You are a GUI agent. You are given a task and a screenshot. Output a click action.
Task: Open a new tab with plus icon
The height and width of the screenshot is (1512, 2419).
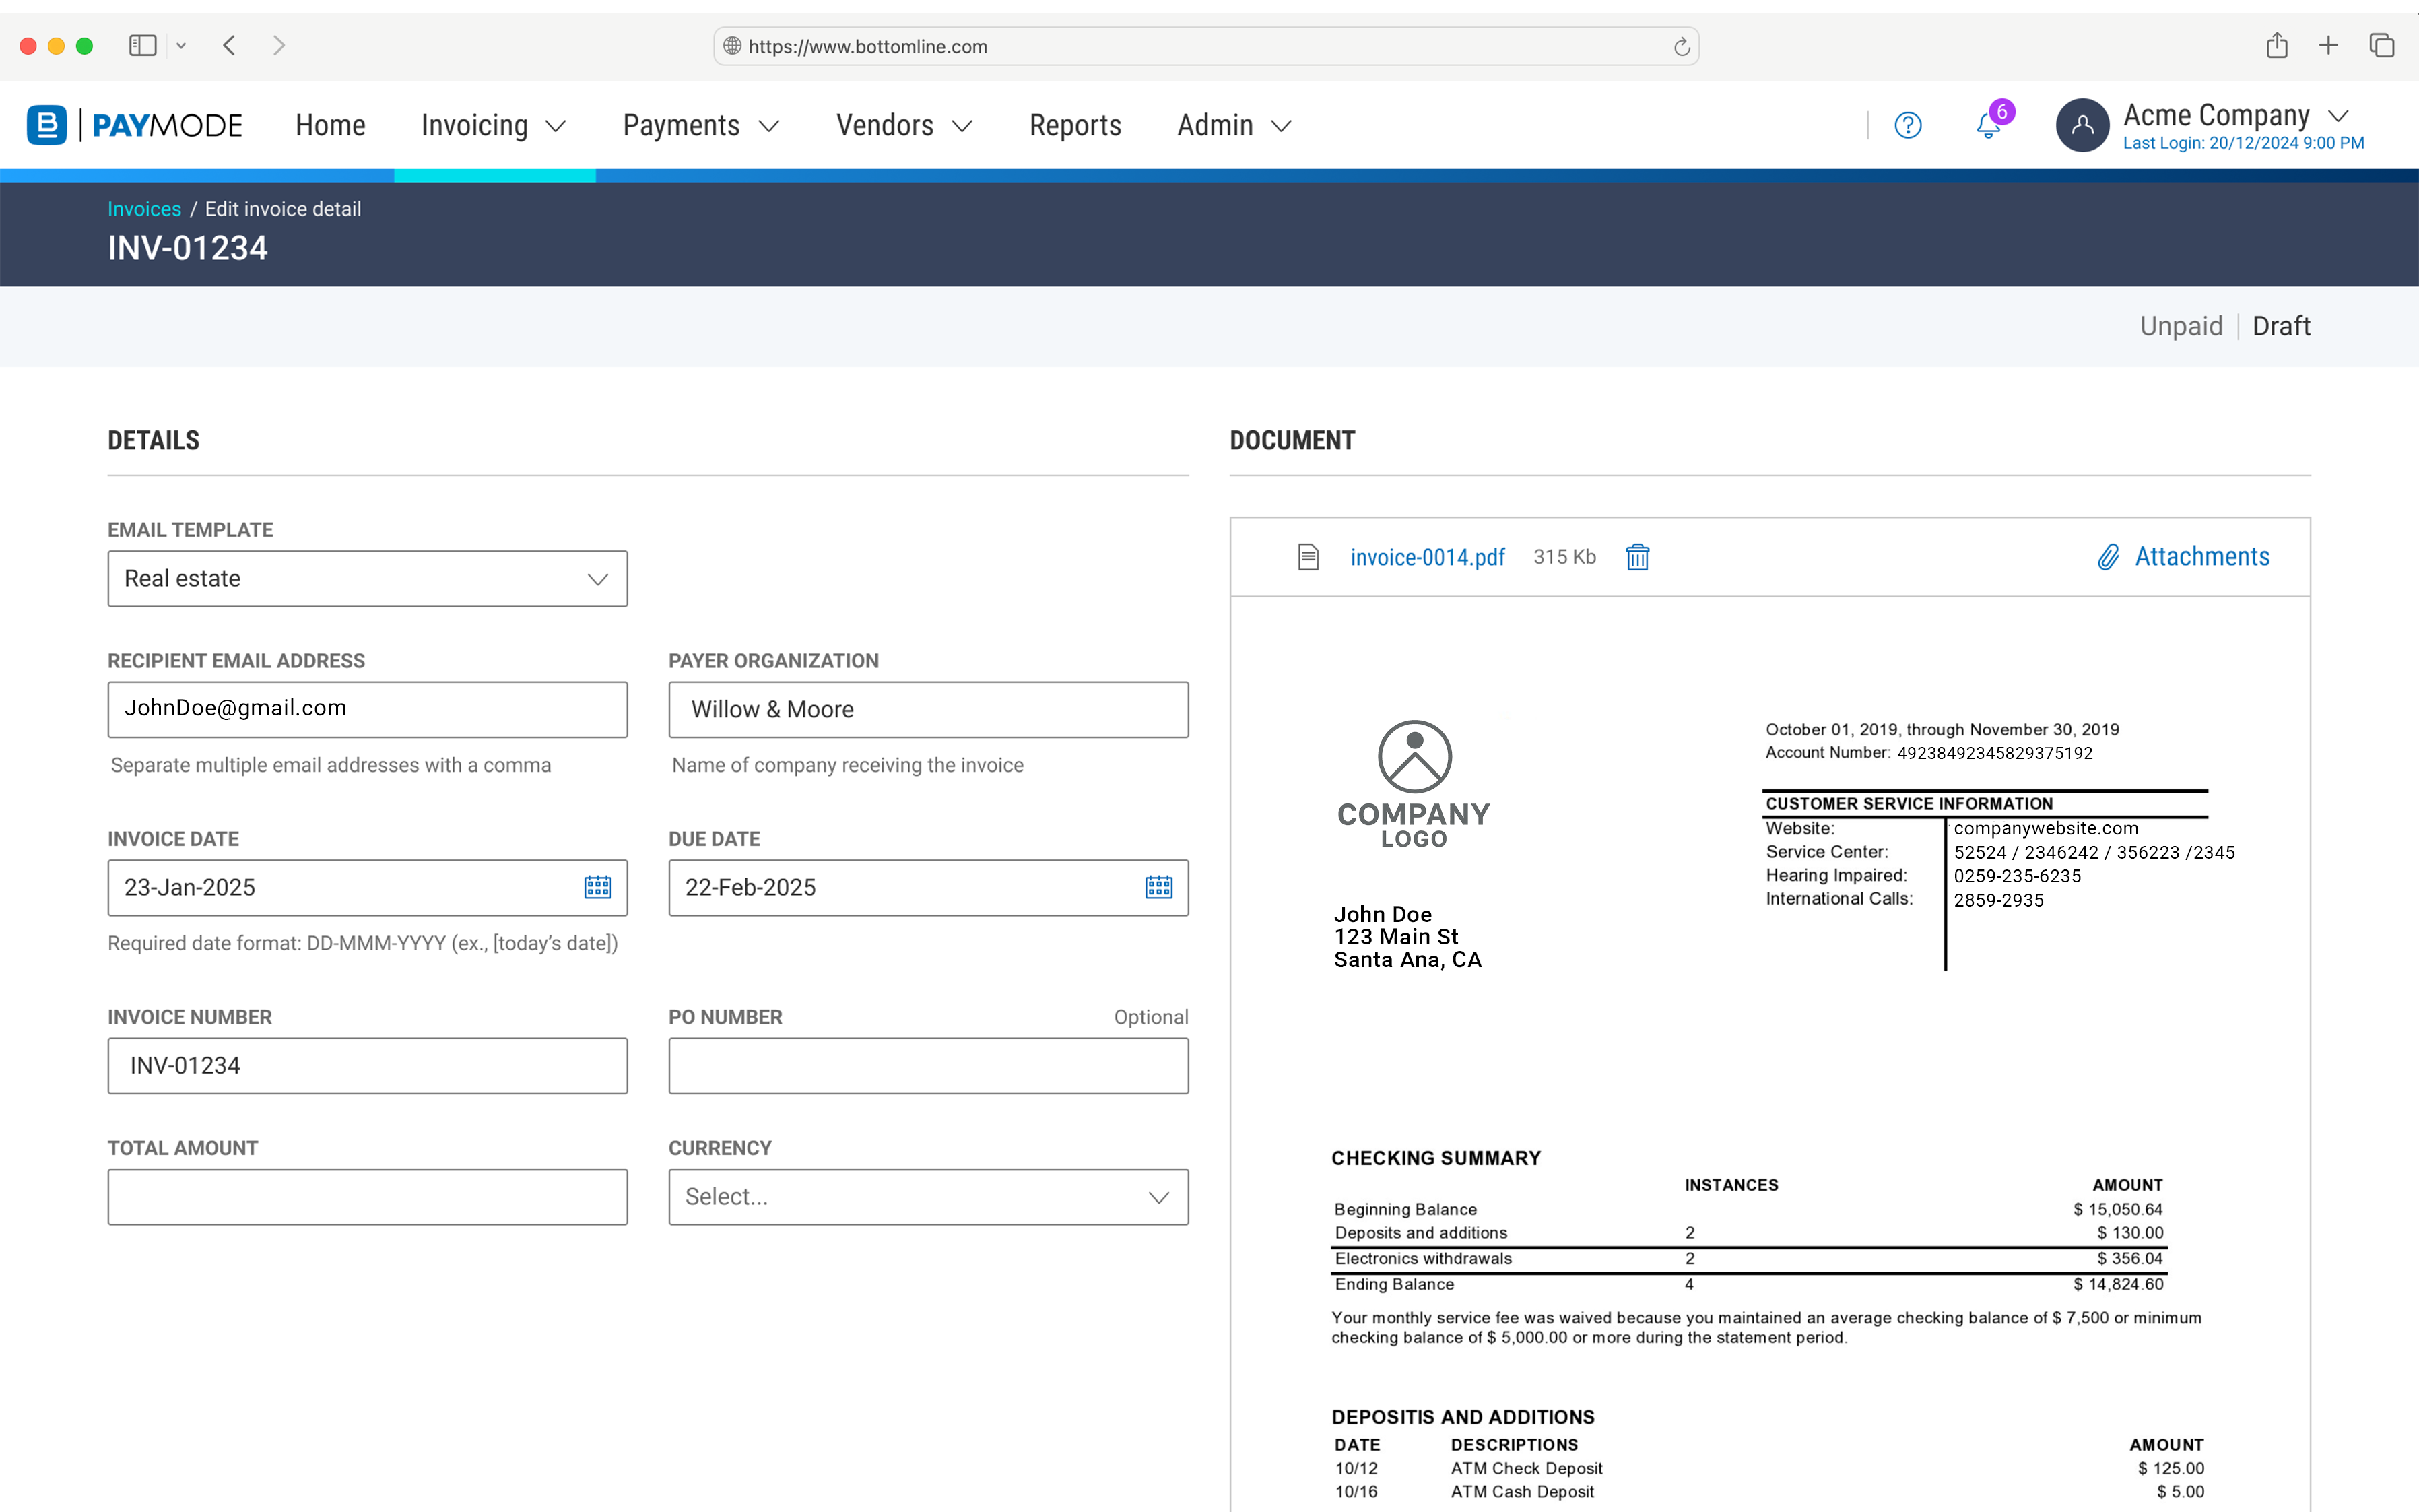point(2328,45)
